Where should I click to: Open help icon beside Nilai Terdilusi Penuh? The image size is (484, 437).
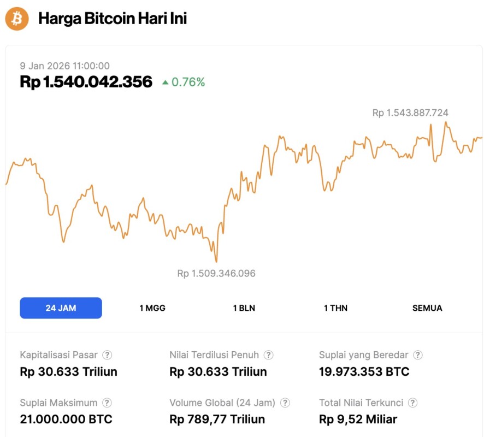coord(269,355)
